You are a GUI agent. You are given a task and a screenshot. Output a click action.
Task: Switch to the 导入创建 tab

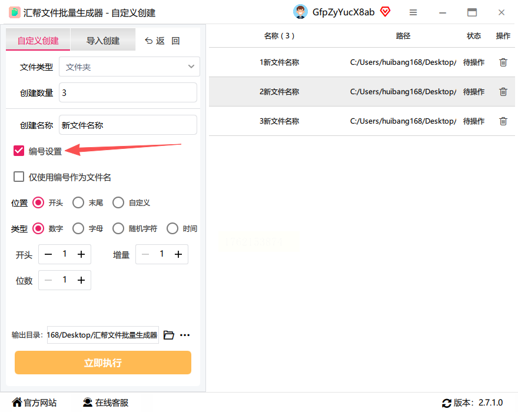[x=103, y=40]
